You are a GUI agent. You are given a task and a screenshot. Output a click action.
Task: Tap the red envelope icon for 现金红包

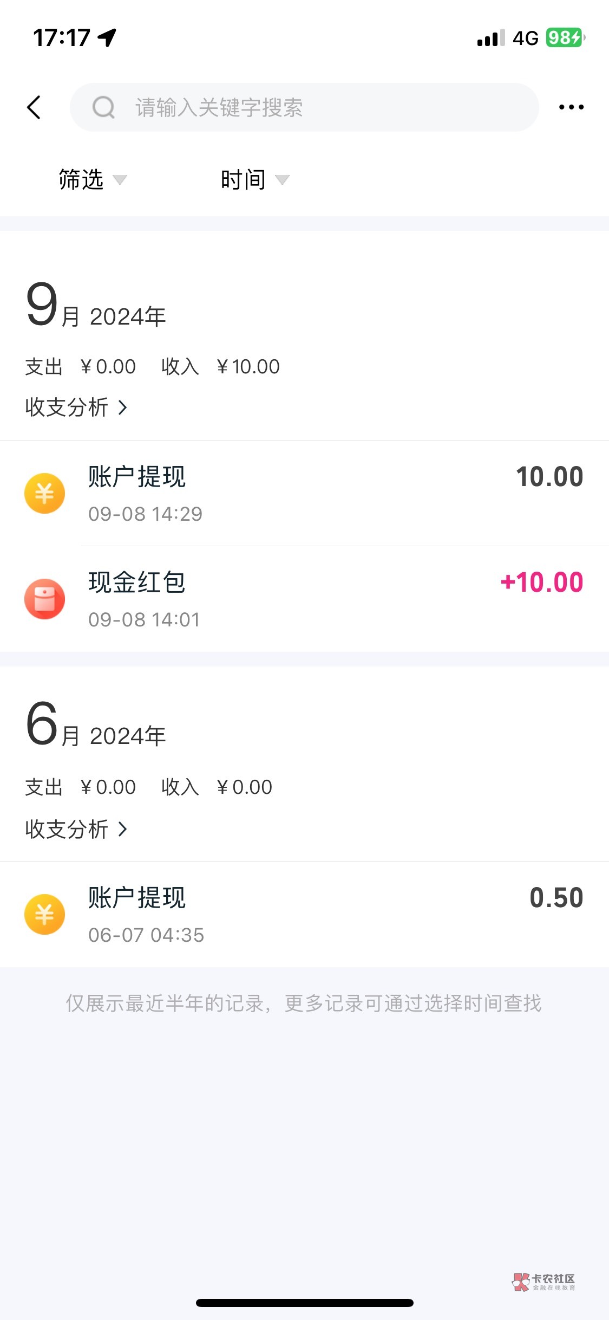pos(45,599)
